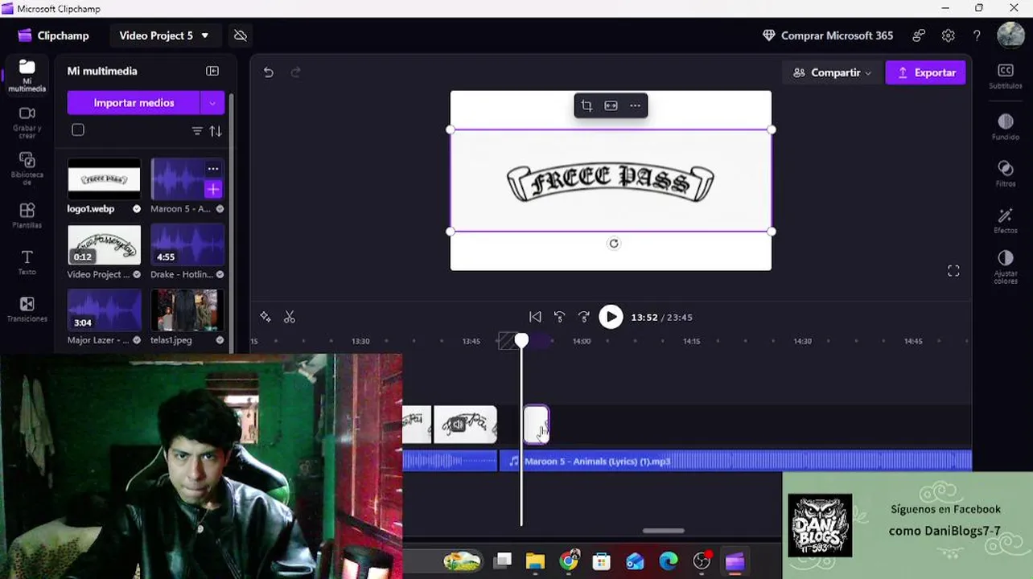Open Biblioteca de contenido sidebar tab

tap(27, 168)
